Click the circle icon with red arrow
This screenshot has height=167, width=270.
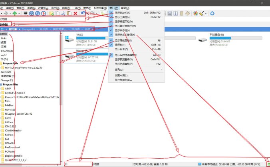(x=44, y=13)
